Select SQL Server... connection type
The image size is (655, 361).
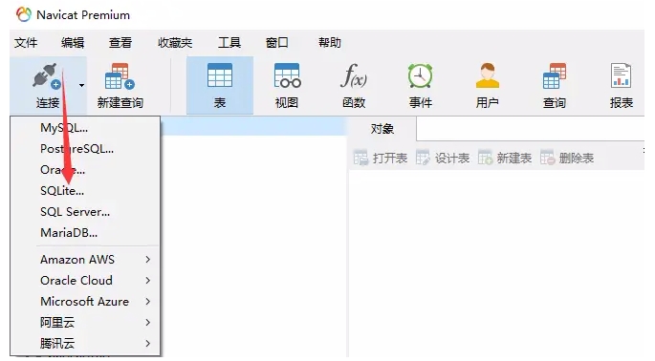(85, 212)
